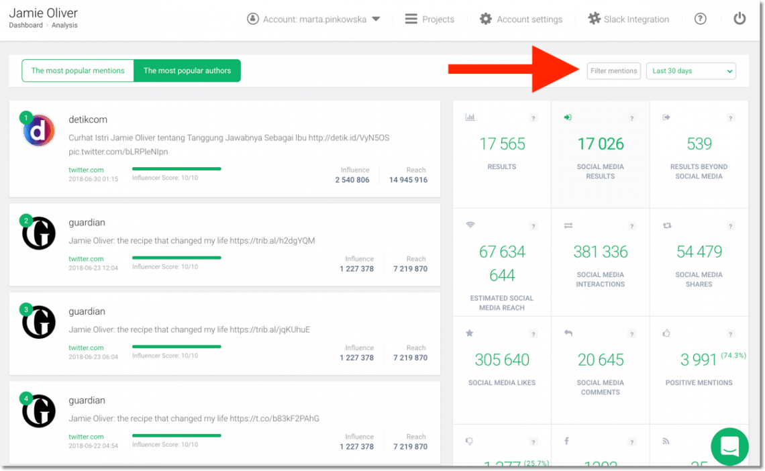765x471 pixels.
Task: Click the thumbs-up icon above Positive Mentions
Action: [x=666, y=333]
